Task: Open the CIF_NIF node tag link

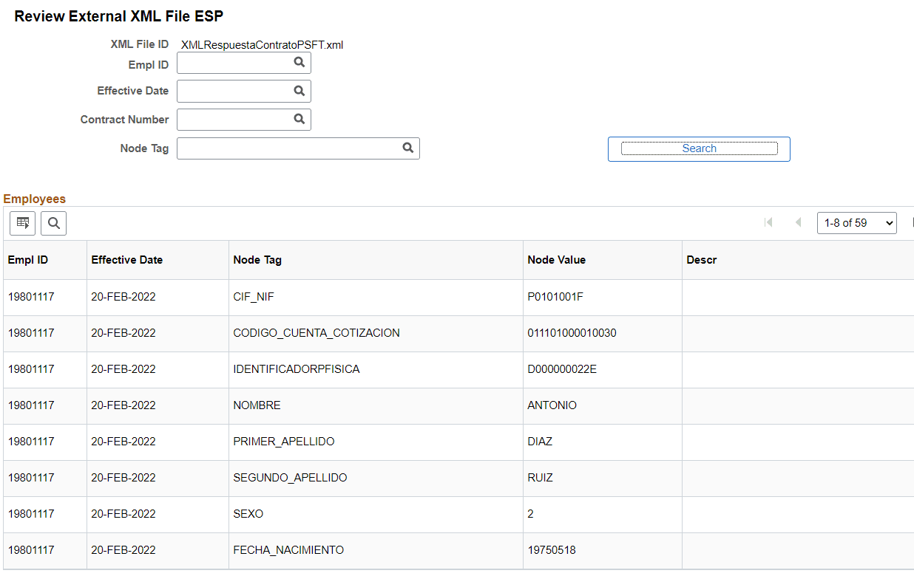Action: [x=255, y=297]
